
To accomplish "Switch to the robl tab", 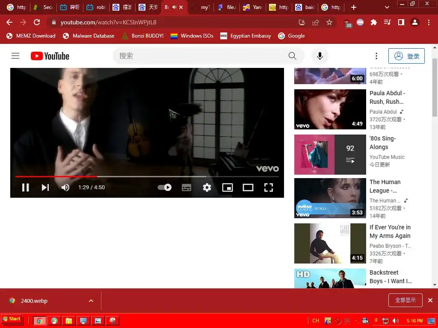I will click(x=96, y=7).
